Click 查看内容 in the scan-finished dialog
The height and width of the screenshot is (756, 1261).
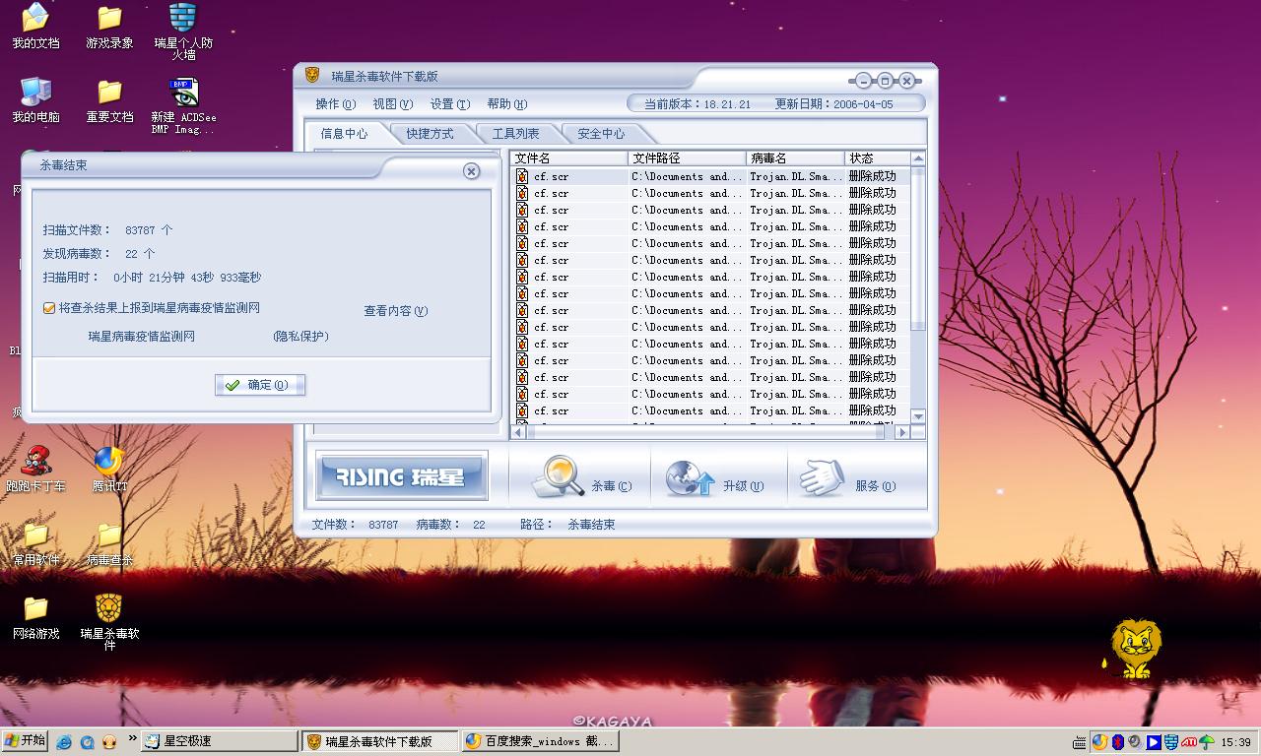396,310
